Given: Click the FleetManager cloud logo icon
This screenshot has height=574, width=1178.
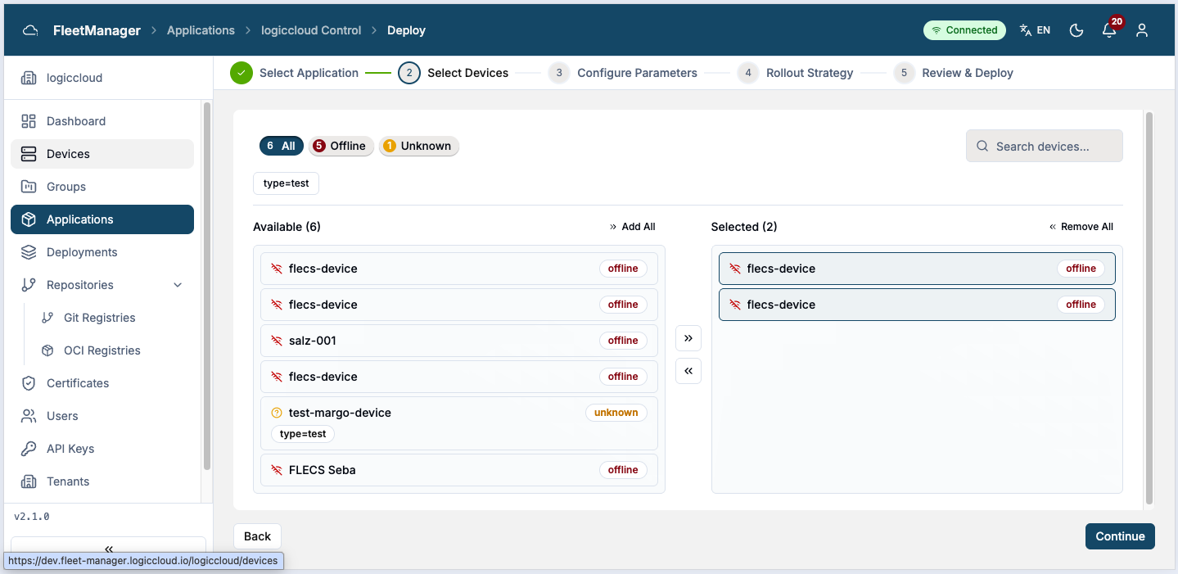Looking at the screenshot, I should (x=30, y=30).
